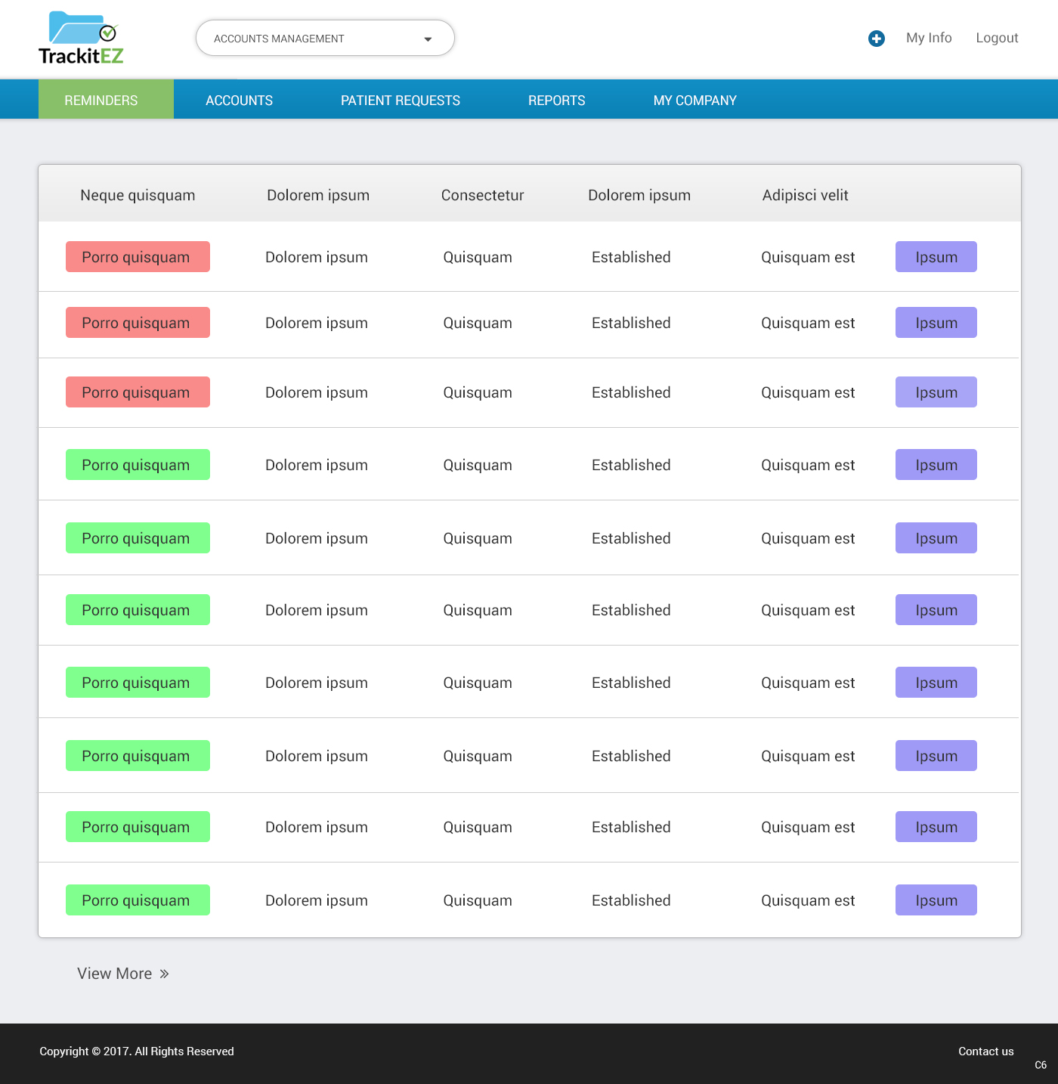Click the View More link
The height and width of the screenshot is (1084, 1058).
click(115, 974)
